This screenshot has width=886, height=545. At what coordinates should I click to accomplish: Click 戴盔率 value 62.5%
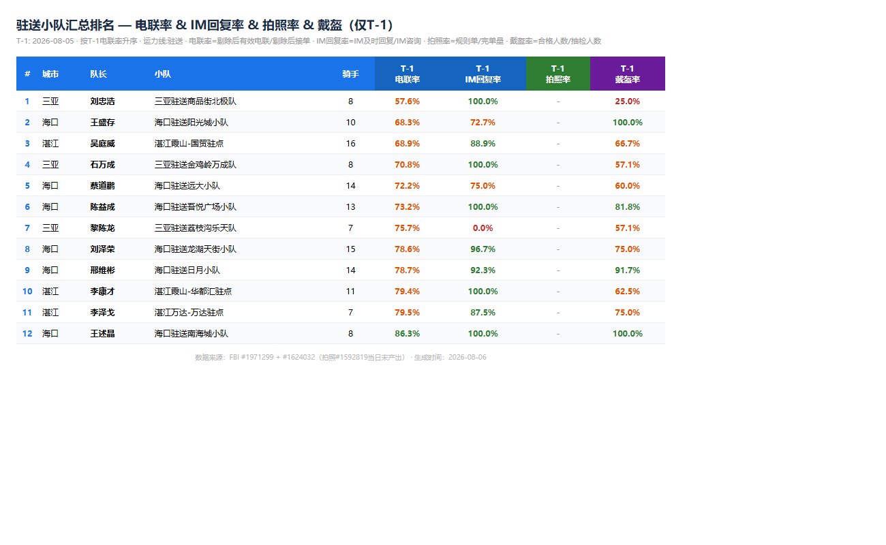[x=628, y=292]
